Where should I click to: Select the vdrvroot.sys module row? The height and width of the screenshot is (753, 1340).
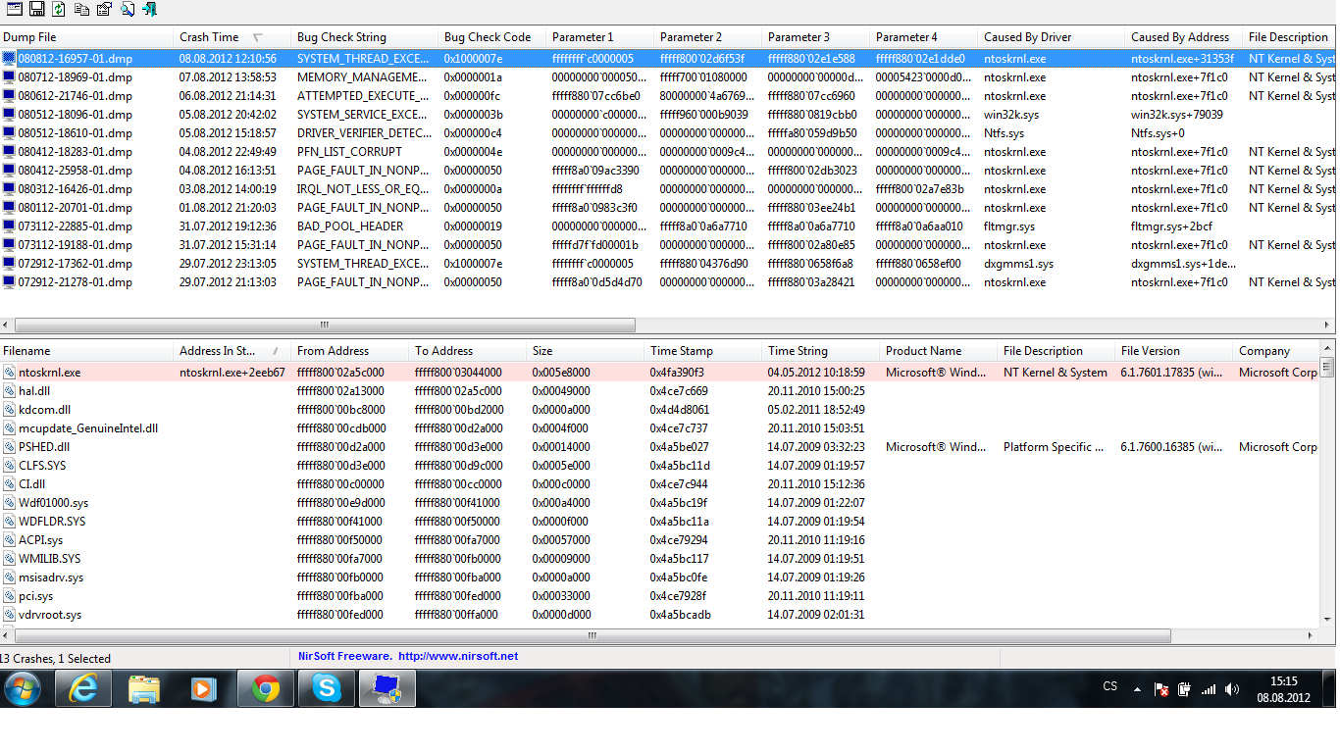coord(659,615)
